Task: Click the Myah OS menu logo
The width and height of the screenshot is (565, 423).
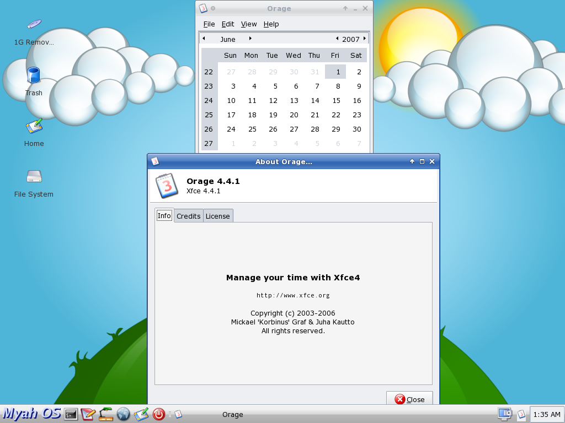Action: click(x=31, y=414)
